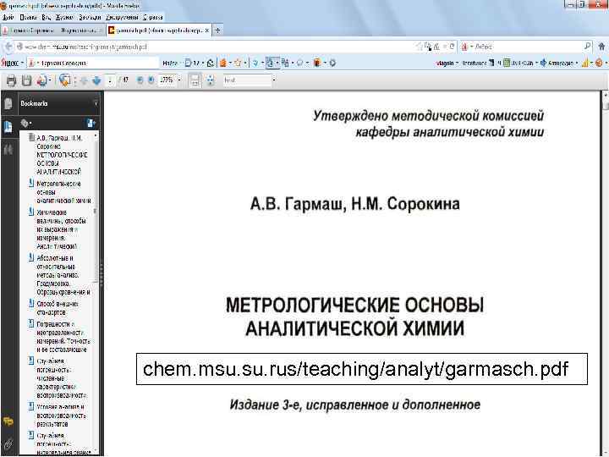
Task: Collapse the Bookmarks panel with its header arrow
Action: click(96, 104)
